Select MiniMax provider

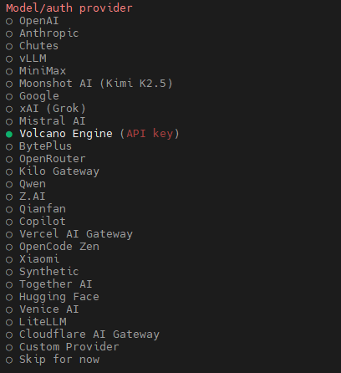[x=36, y=71]
